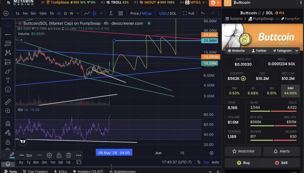This screenshot has width=304, height=173.
Task: Switch quote currency to SOL
Action: [x=173, y=13]
